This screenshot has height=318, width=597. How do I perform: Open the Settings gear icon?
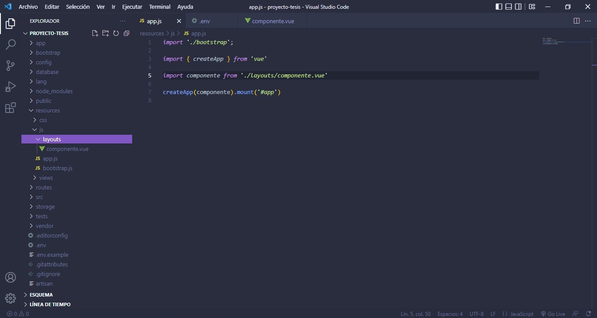click(10, 298)
